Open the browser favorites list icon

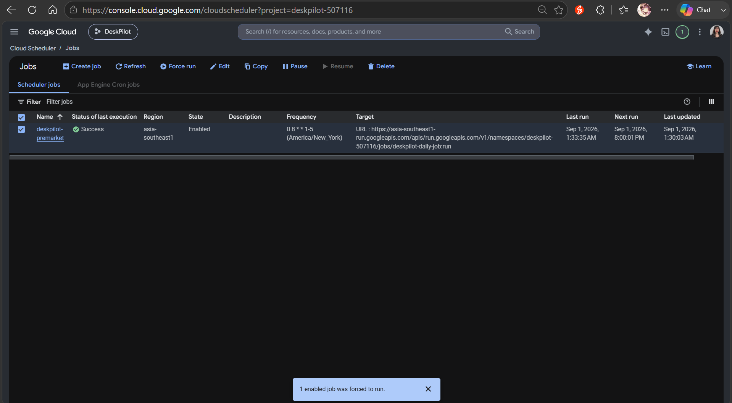click(624, 10)
